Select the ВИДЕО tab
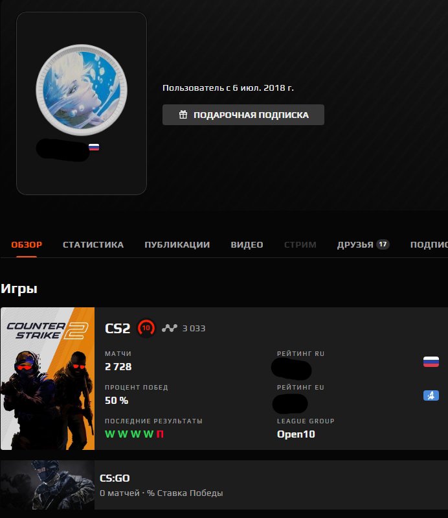448x518 pixels. 247,244
